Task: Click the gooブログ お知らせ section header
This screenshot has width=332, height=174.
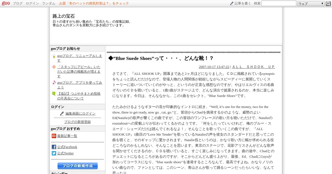Action: point(77,49)
